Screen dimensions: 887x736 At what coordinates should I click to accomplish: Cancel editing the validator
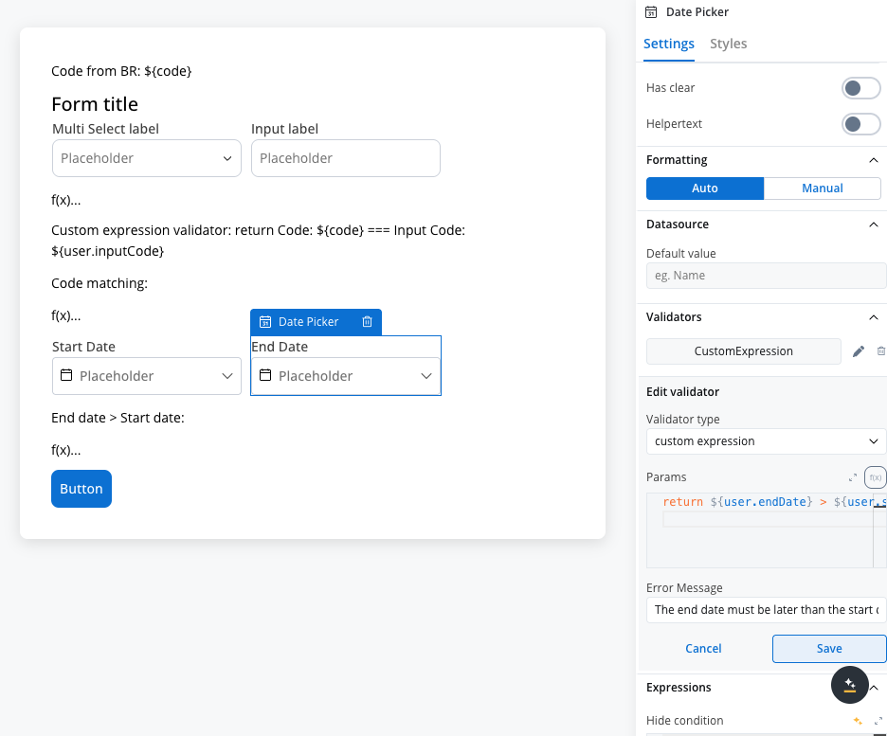click(x=703, y=649)
